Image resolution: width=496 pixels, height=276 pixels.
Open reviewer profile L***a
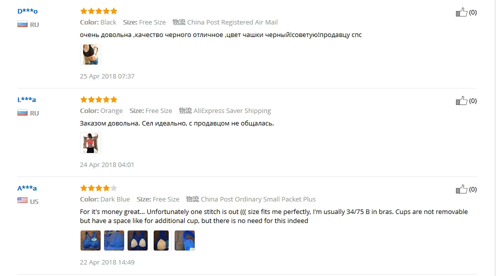27,100
